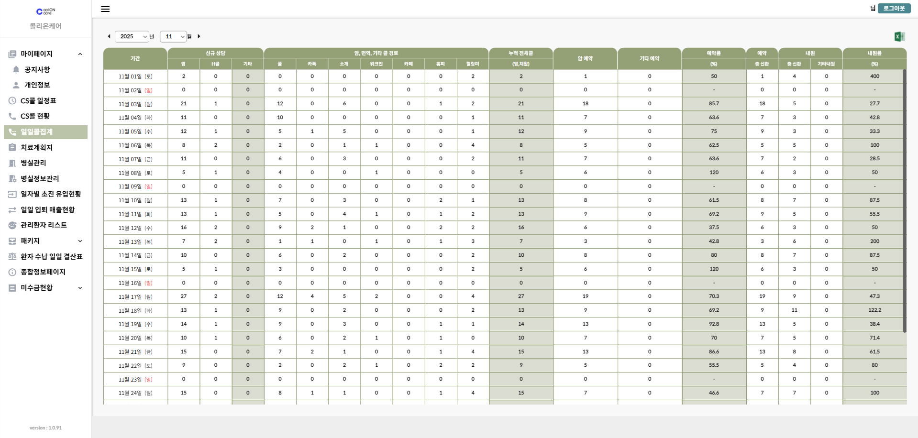Viewport: 918px width, 438px height.
Task: Go to previous month arrow
Action: coord(109,36)
